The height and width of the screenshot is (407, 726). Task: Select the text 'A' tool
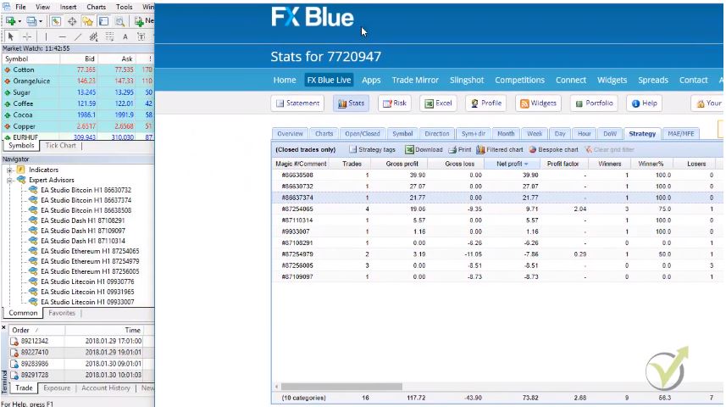coord(125,36)
